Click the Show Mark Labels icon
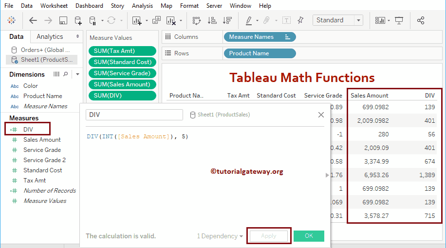The image size is (446, 248). point(286,20)
